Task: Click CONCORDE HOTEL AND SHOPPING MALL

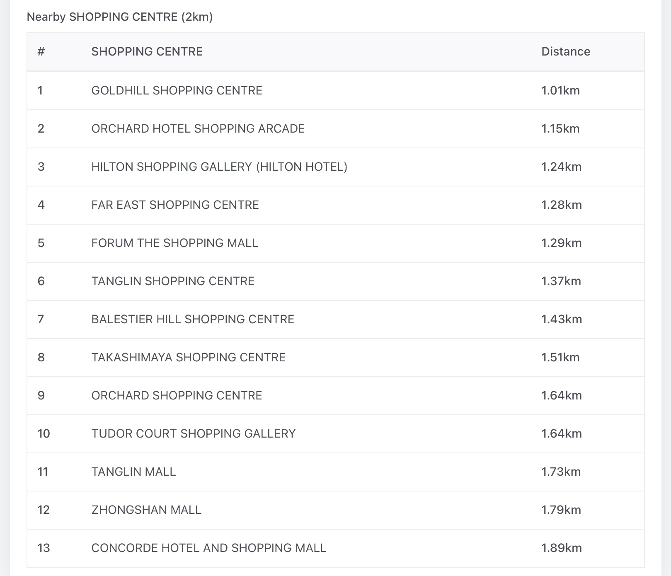Action: pos(209,548)
